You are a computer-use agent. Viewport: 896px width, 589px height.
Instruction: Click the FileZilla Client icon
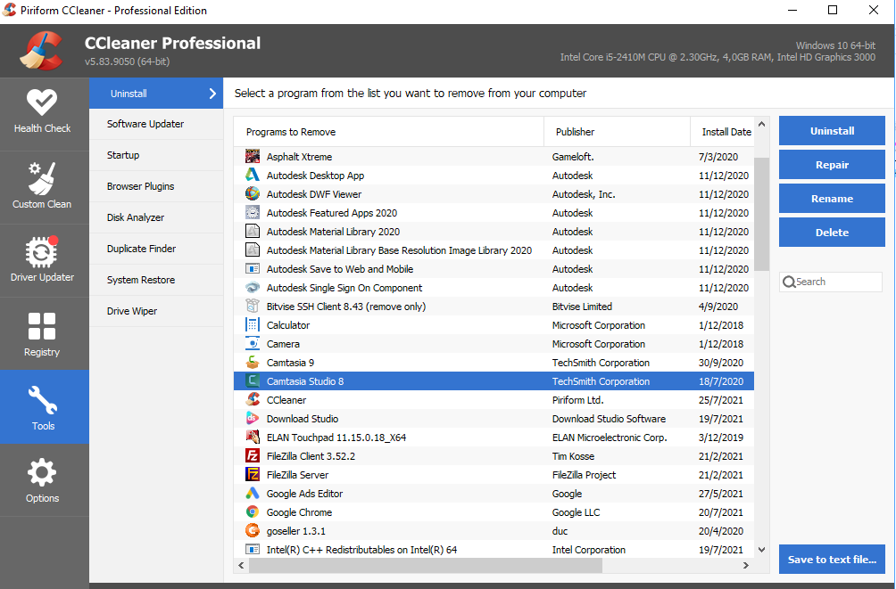click(x=252, y=456)
